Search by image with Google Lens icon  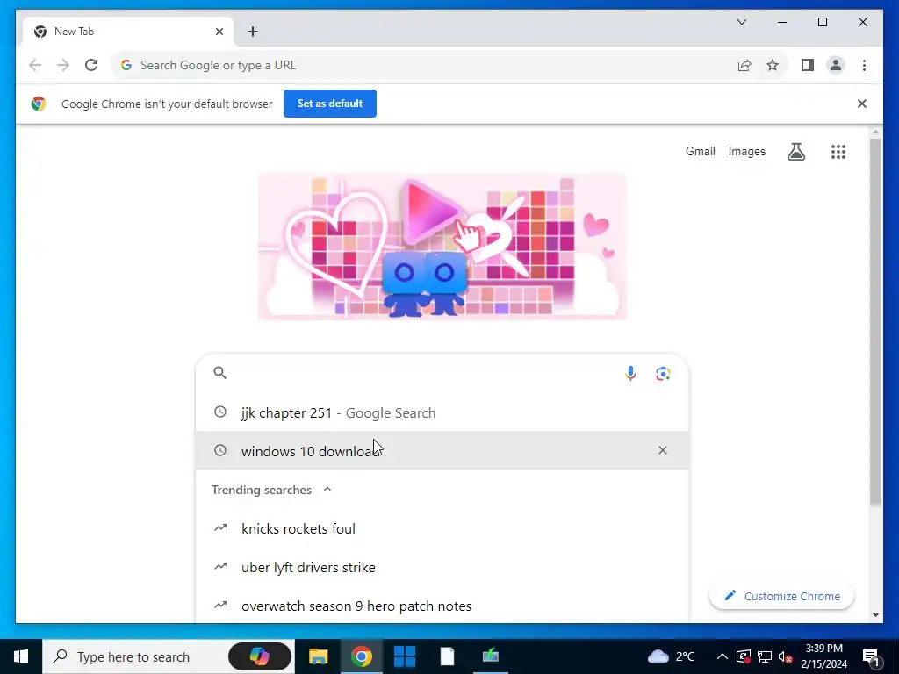pos(663,373)
